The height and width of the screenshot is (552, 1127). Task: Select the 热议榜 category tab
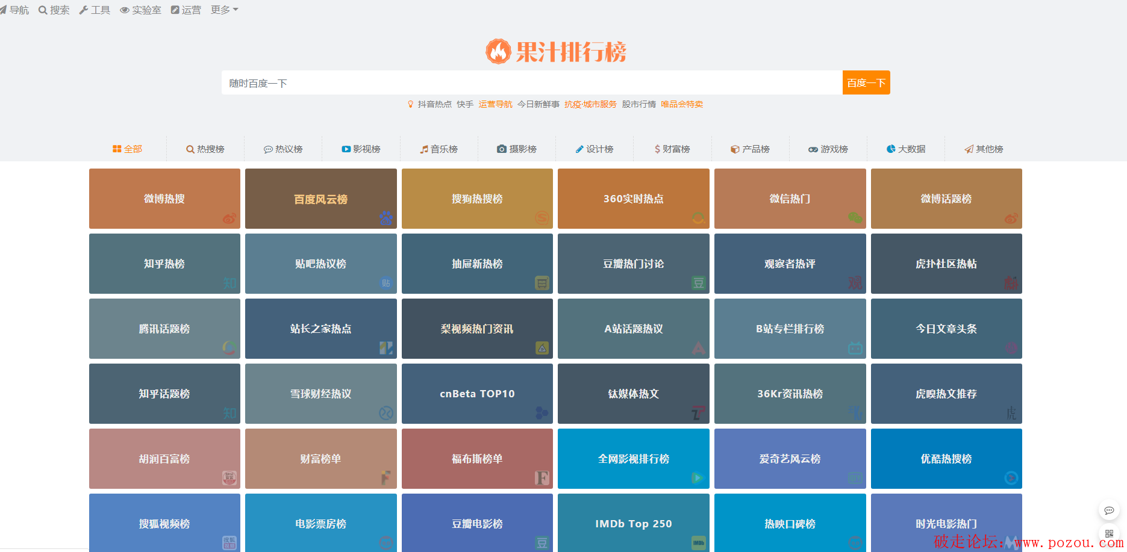tap(283, 149)
